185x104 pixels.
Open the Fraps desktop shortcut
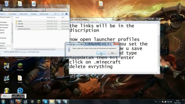point(7,67)
